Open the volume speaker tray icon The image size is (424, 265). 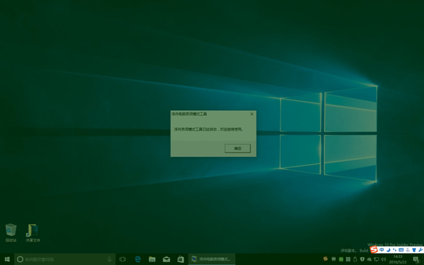coord(384,259)
